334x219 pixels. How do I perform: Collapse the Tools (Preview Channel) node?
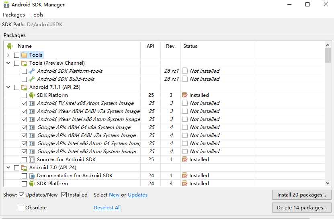tap(8, 63)
